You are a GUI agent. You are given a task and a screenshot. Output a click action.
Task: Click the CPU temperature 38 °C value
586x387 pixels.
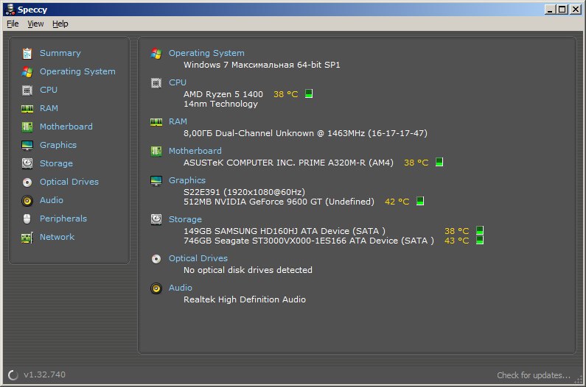tap(285, 94)
